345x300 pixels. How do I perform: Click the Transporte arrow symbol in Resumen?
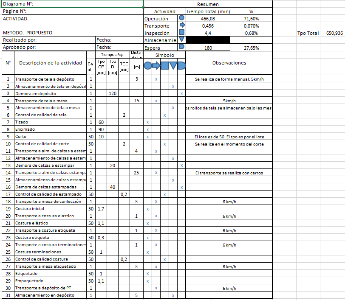click(182, 25)
